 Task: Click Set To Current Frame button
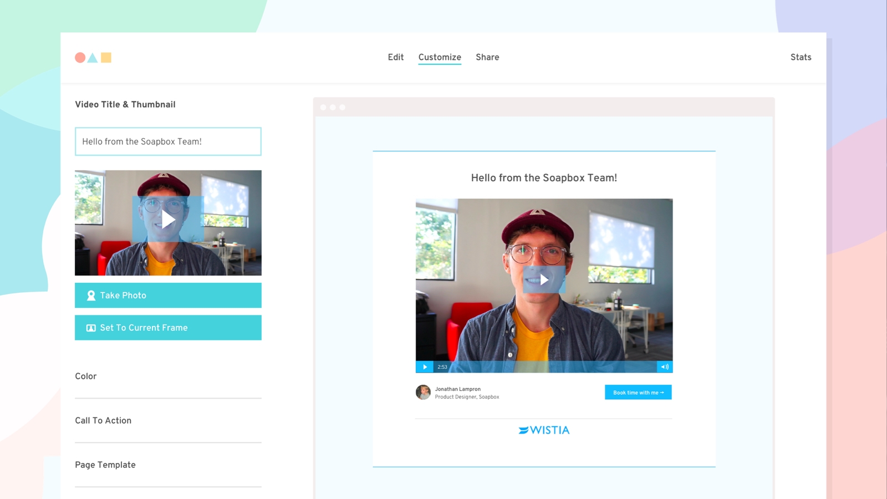[168, 328]
